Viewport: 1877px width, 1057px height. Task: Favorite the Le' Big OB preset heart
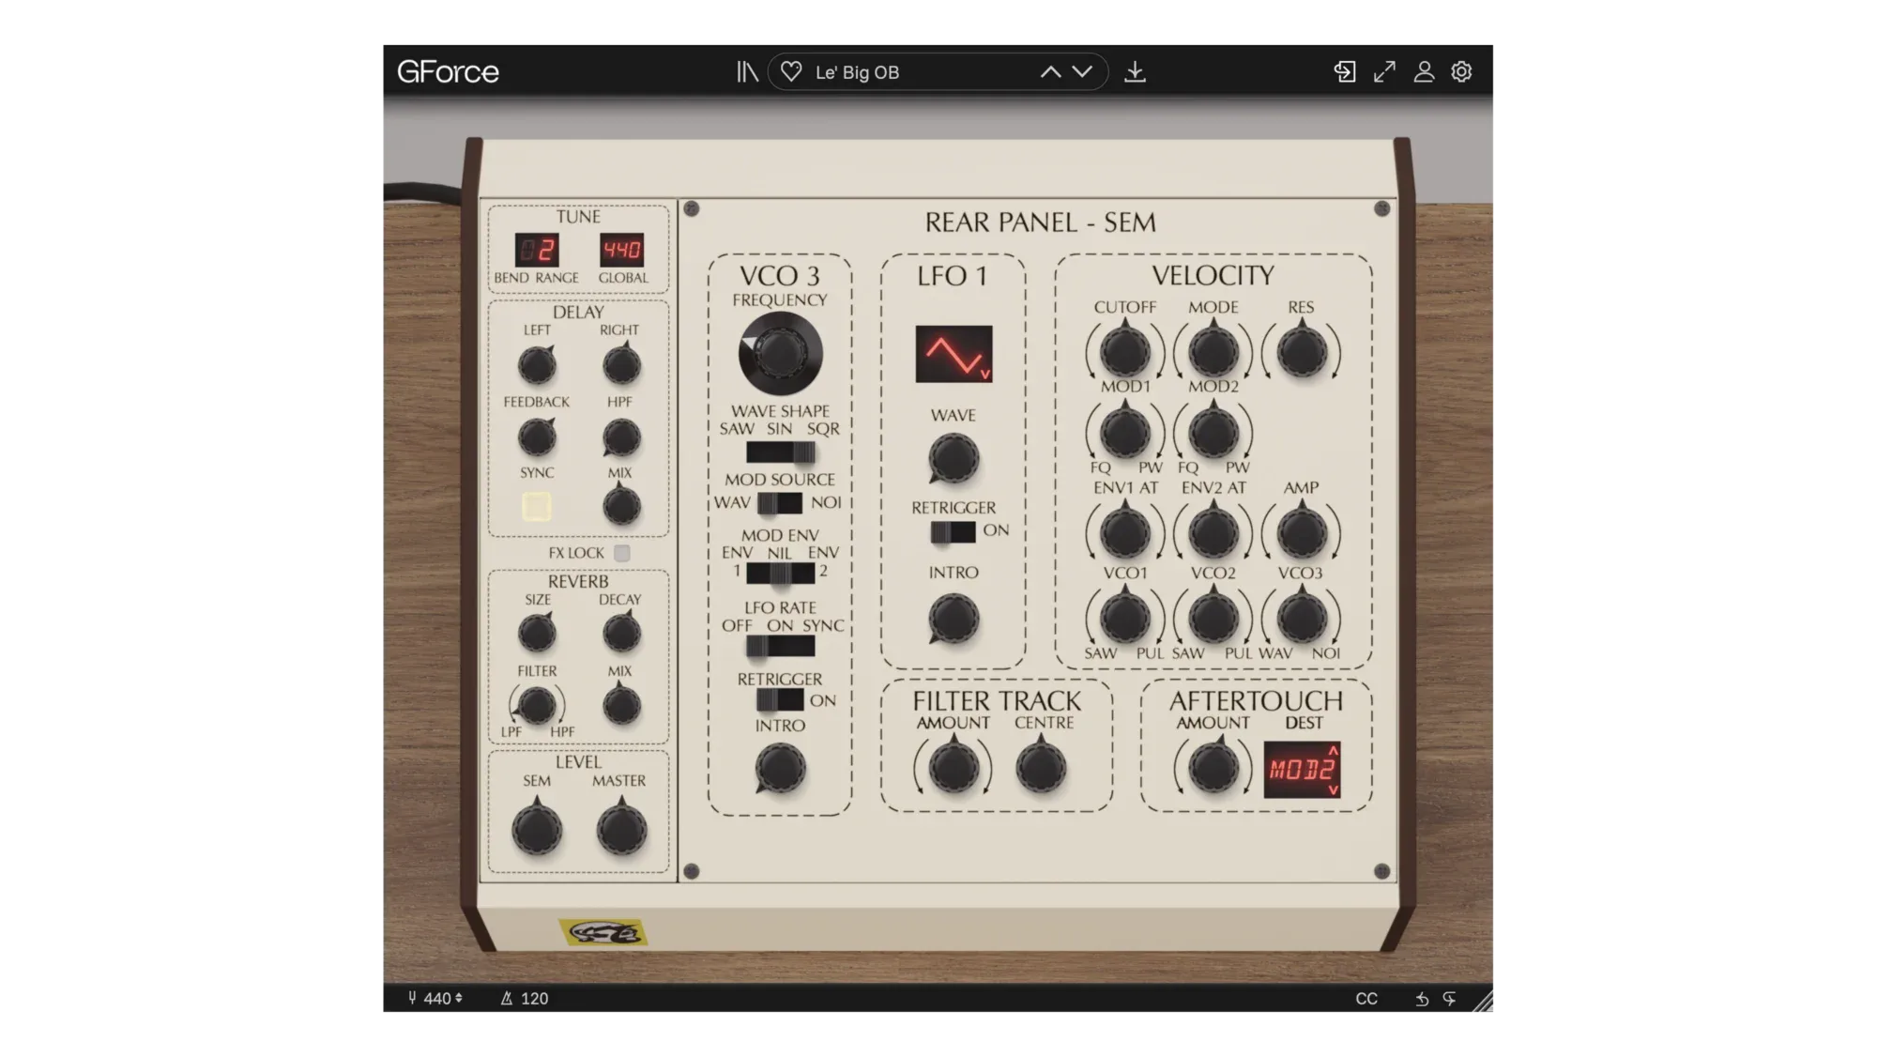791,72
